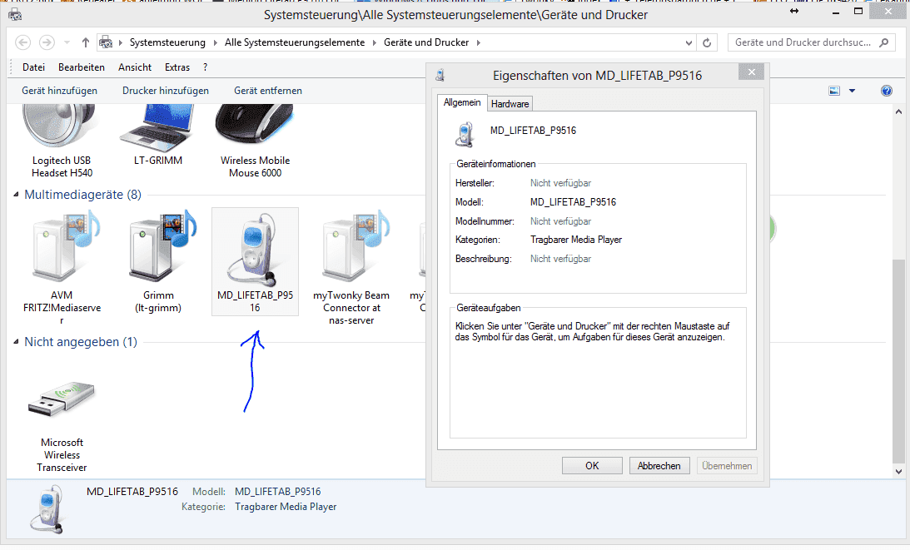Click Drucker hinzufügen

pyautogui.click(x=166, y=91)
